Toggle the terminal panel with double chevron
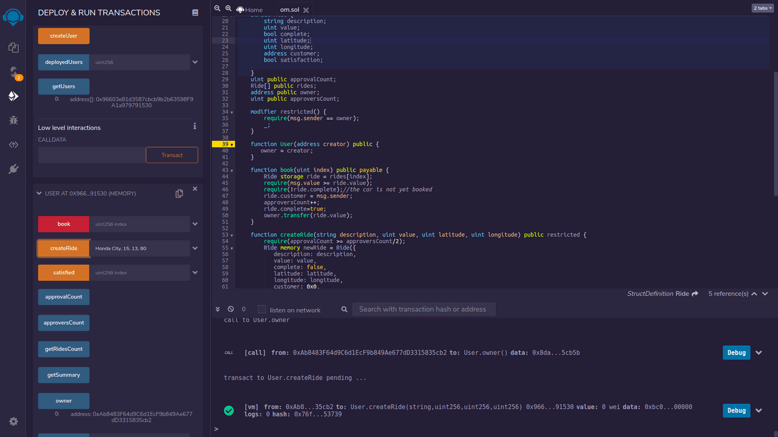The width and height of the screenshot is (778, 437). (218, 309)
